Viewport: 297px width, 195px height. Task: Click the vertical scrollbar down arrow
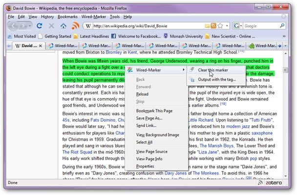click(285, 176)
